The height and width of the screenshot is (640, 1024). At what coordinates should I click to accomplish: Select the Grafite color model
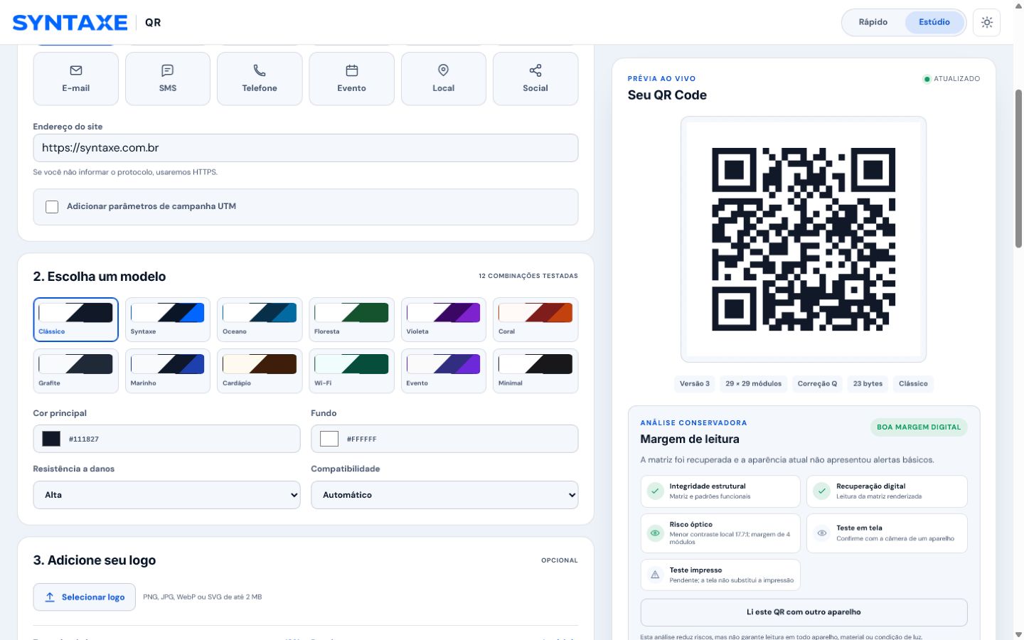click(x=76, y=371)
